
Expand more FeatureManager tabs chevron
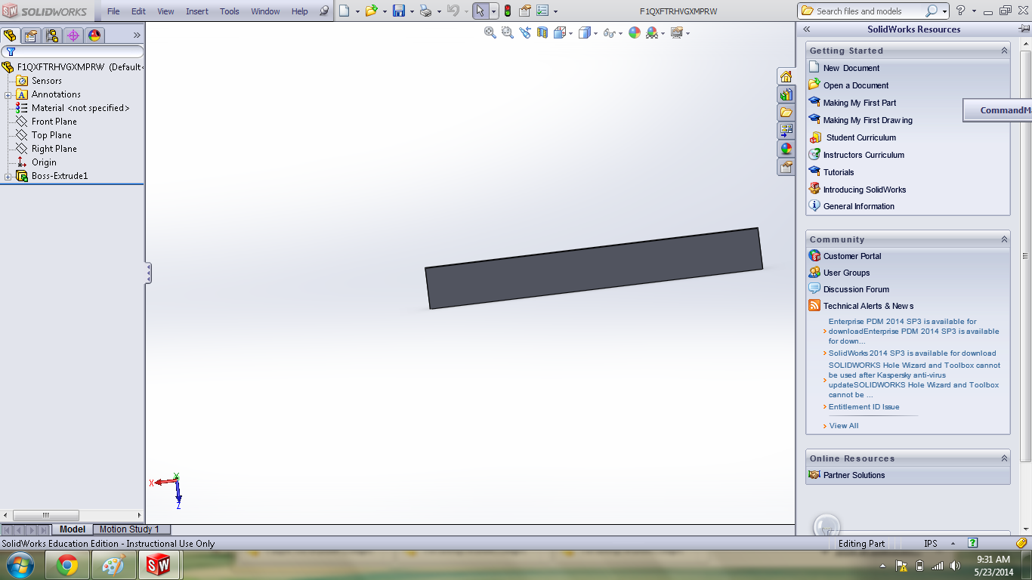point(137,35)
